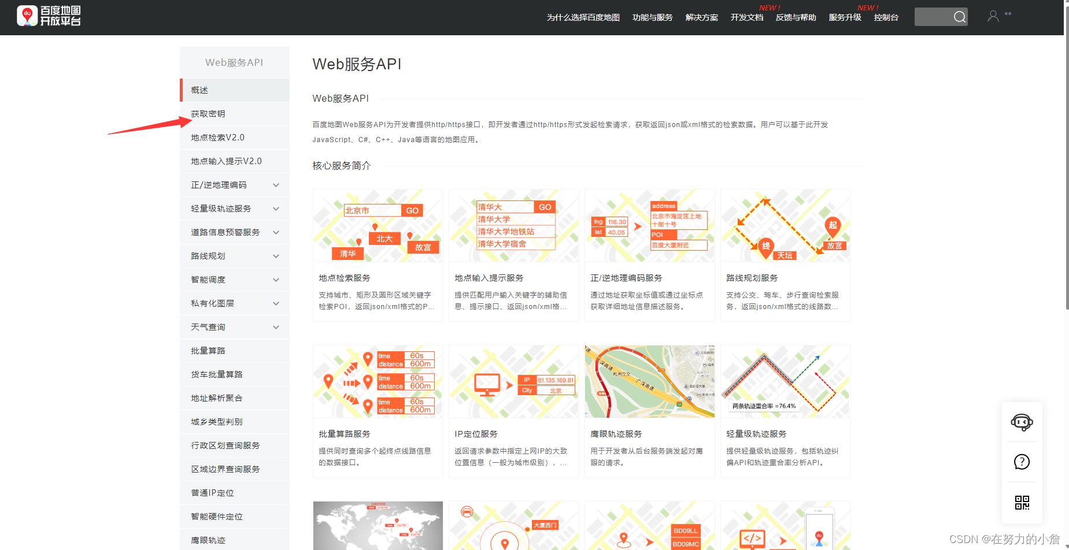The height and width of the screenshot is (550, 1069).
Task: Select 鹰眼轨迹 in the sidebar
Action: pos(235,540)
